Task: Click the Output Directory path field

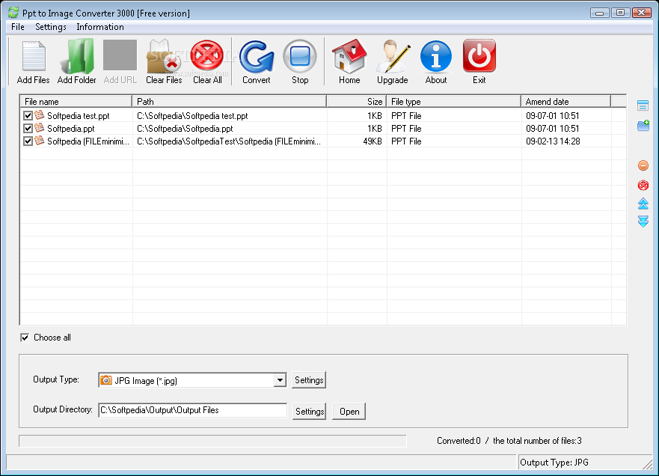Action: click(192, 410)
